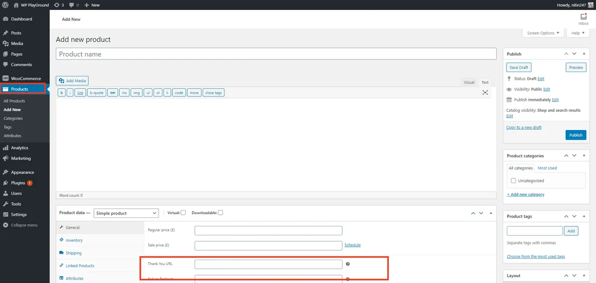Open All Products submenu item
This screenshot has height=283, width=596.
(x=14, y=101)
